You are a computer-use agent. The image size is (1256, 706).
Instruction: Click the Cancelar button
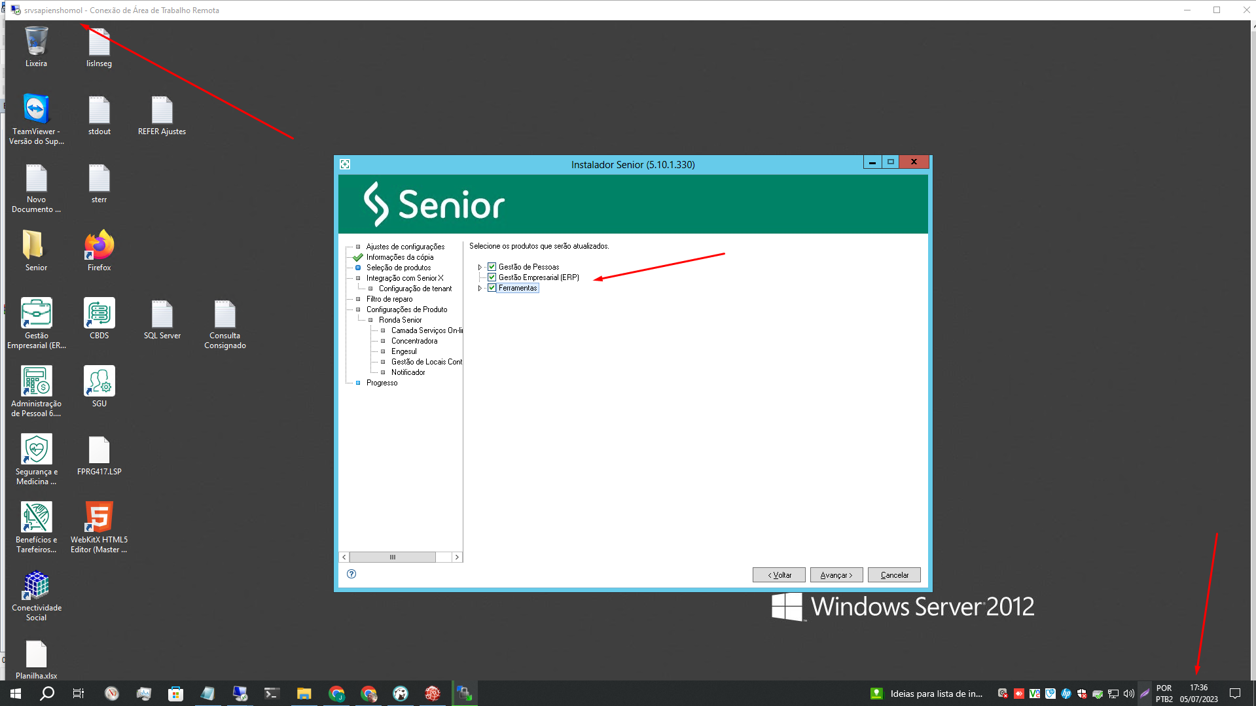[x=894, y=575]
